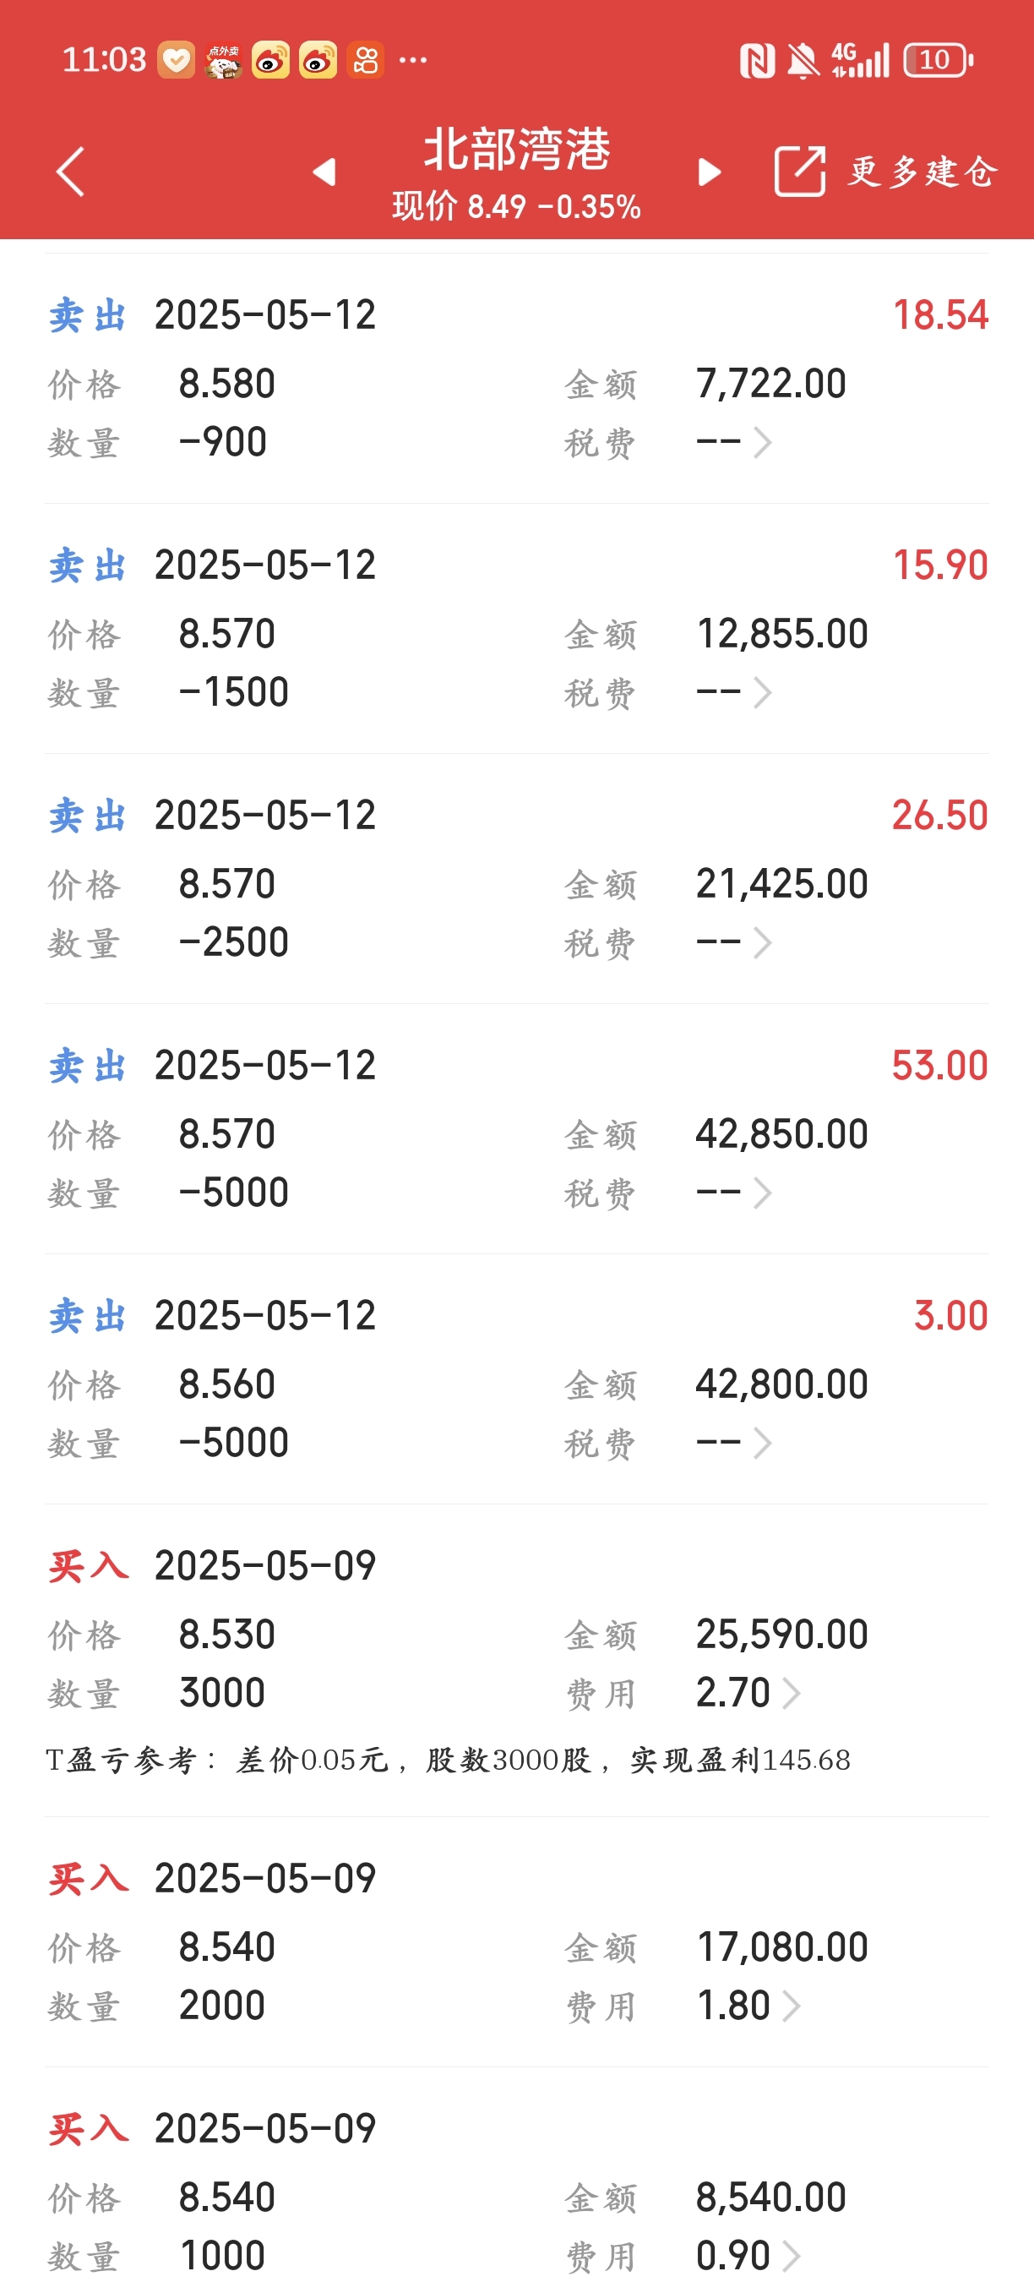Tap the battery indicator in status bar

click(x=938, y=60)
